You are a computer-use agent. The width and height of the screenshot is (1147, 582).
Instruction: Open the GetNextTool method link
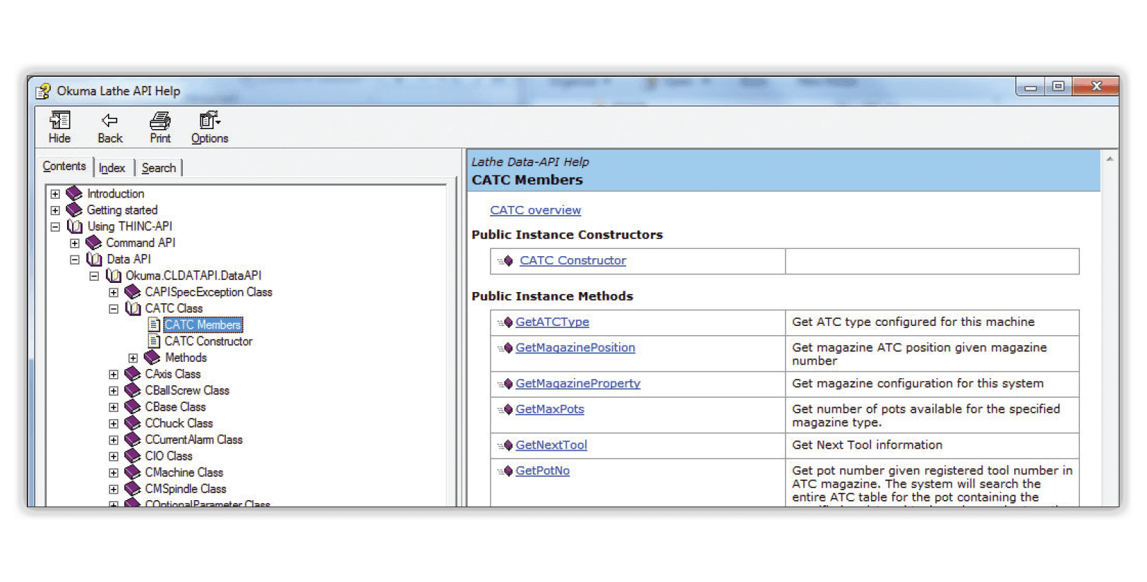[x=551, y=445]
